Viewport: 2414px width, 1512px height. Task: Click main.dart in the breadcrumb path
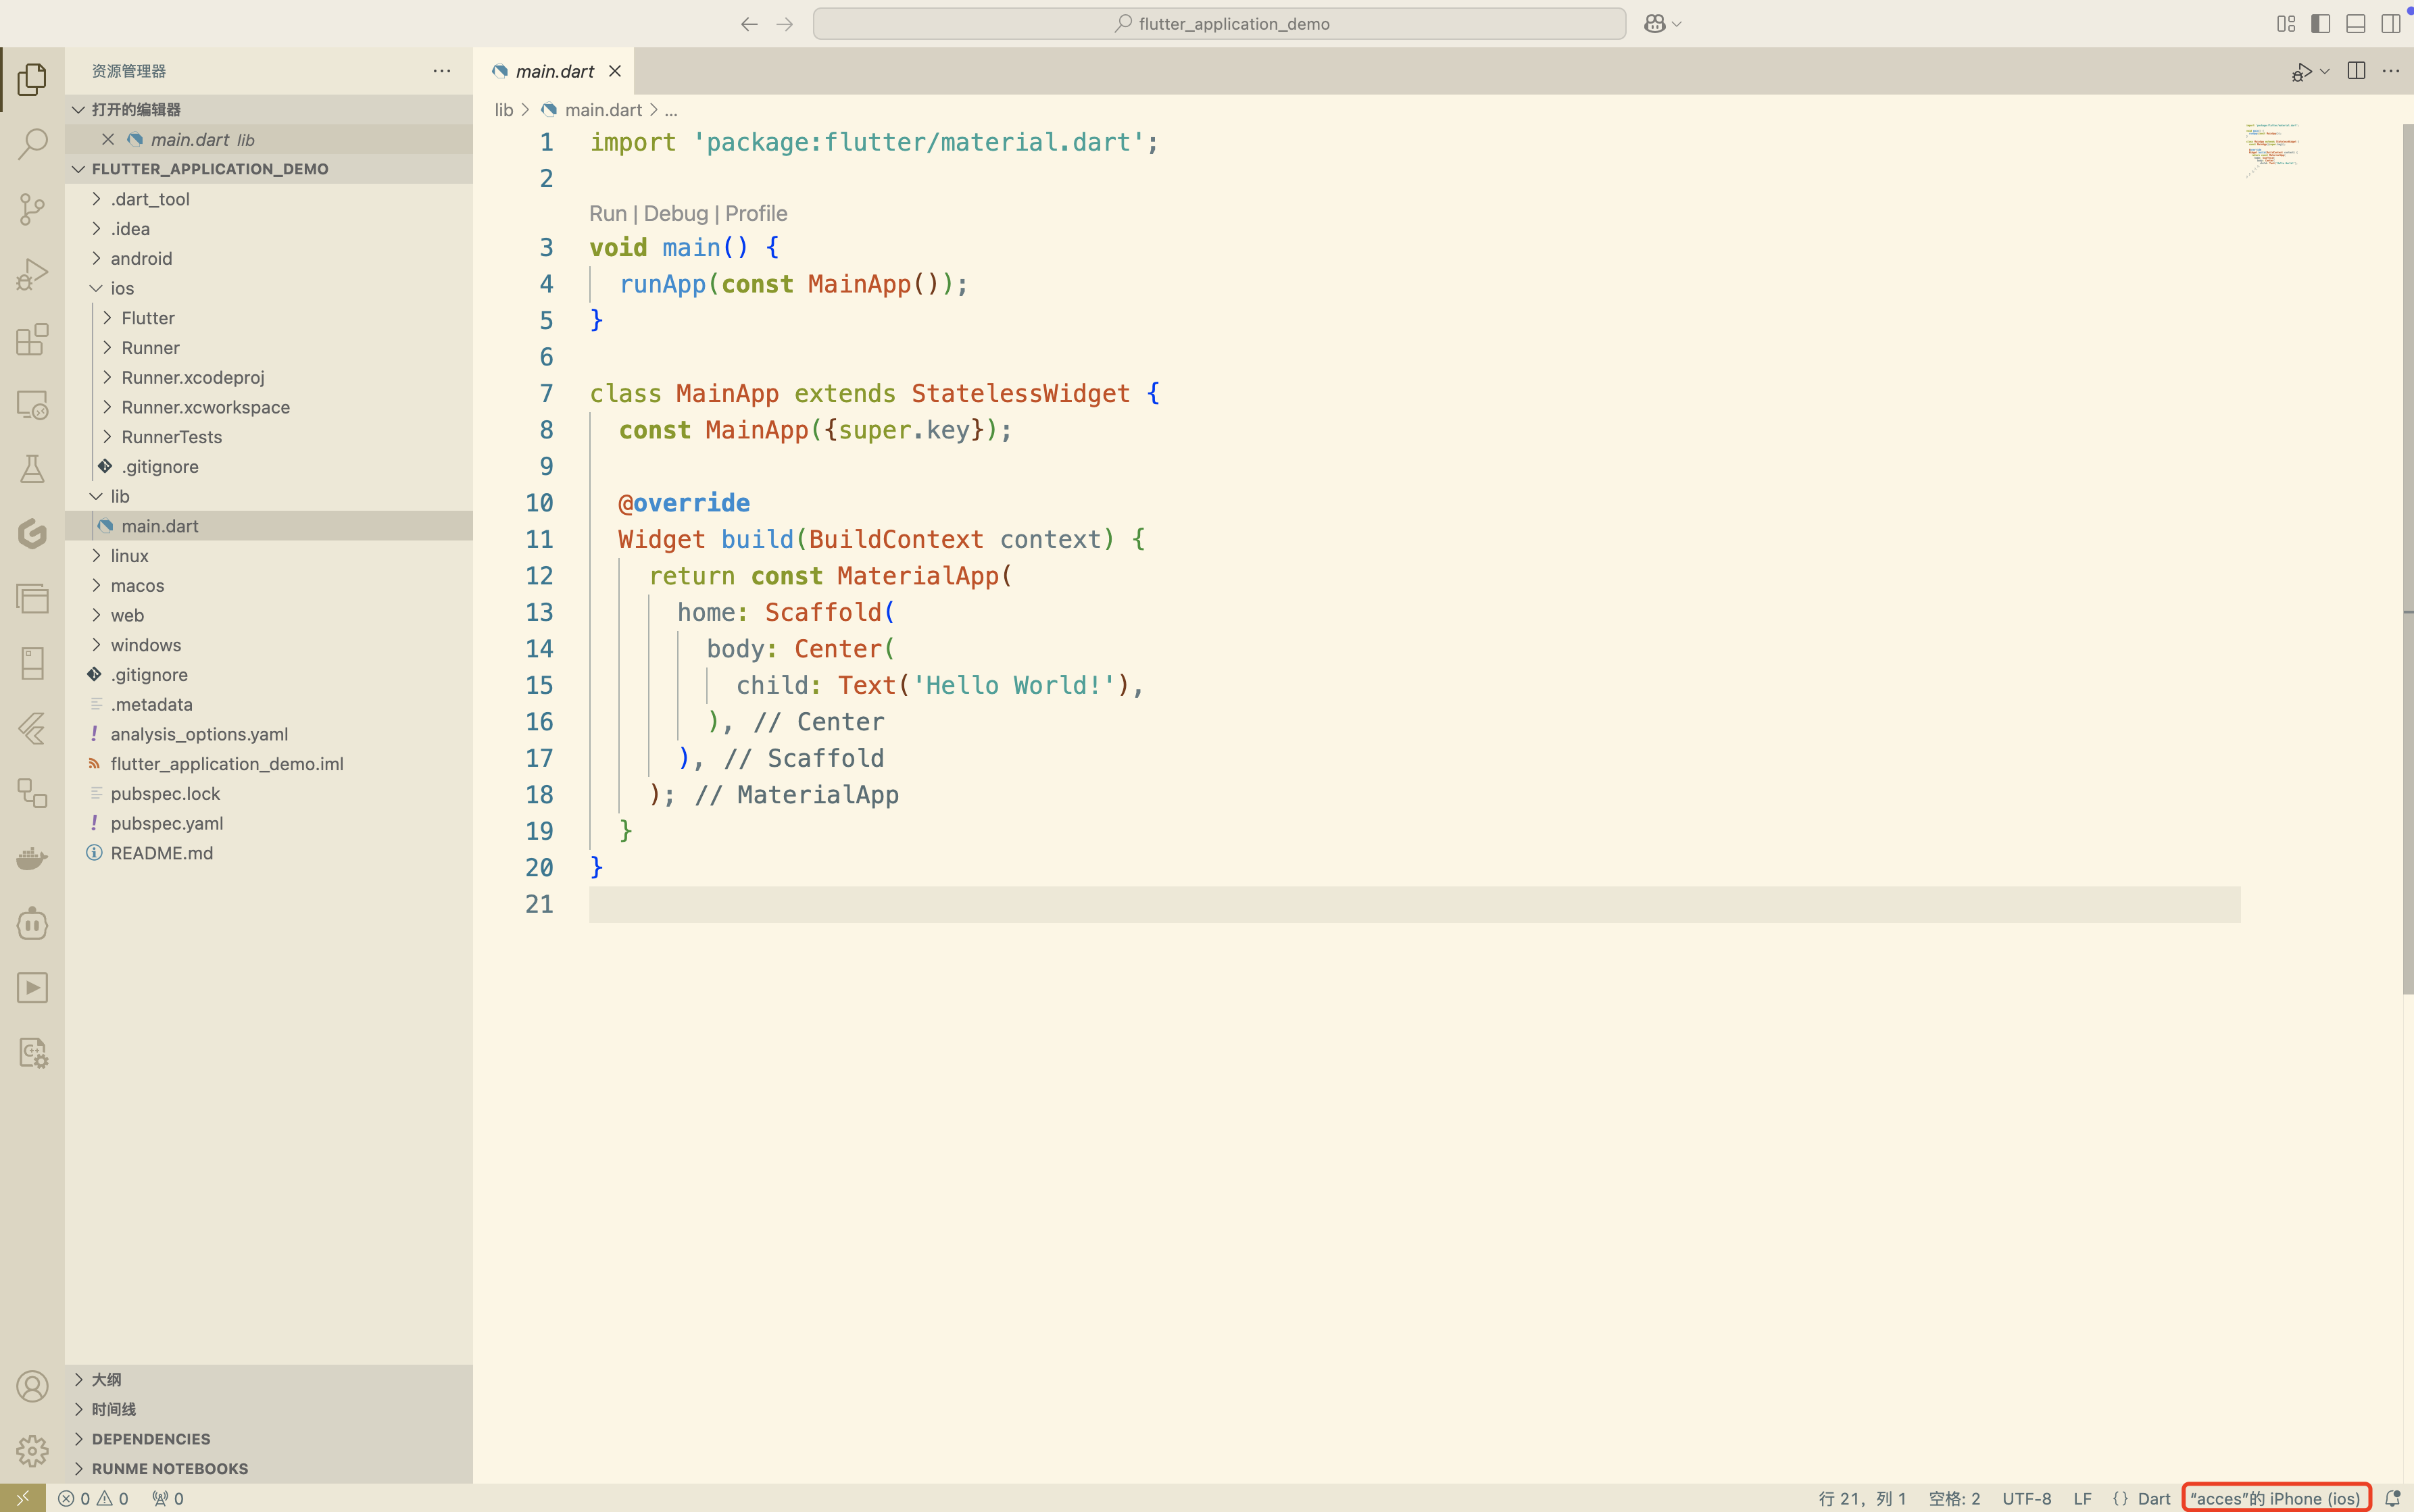point(603,110)
